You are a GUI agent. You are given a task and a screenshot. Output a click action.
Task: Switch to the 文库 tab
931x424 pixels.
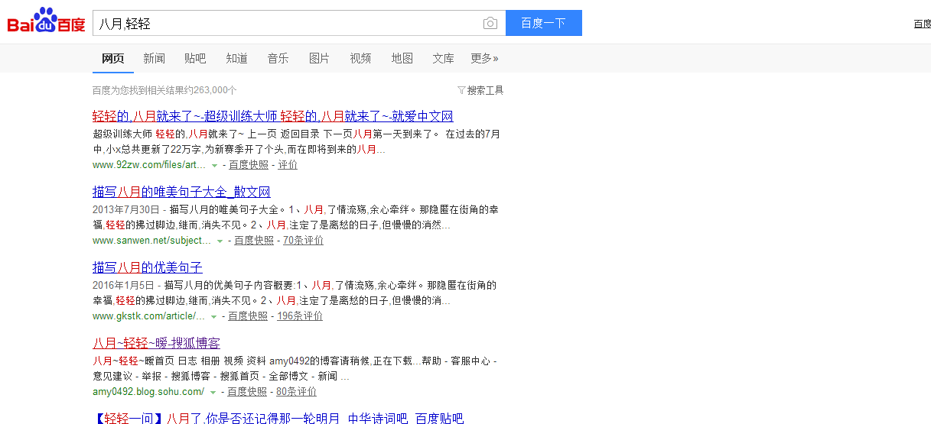pyautogui.click(x=443, y=58)
